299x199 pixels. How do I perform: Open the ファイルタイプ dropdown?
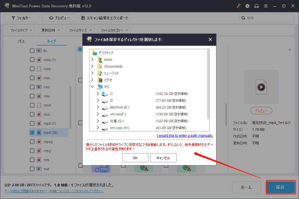tap(21, 30)
